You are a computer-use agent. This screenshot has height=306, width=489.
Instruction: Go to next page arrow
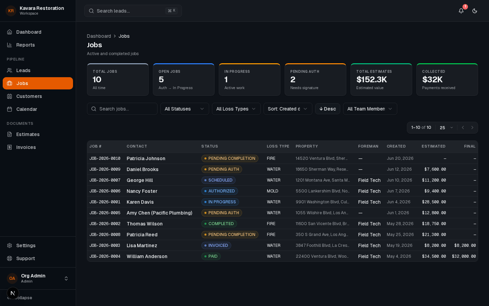[472, 128]
